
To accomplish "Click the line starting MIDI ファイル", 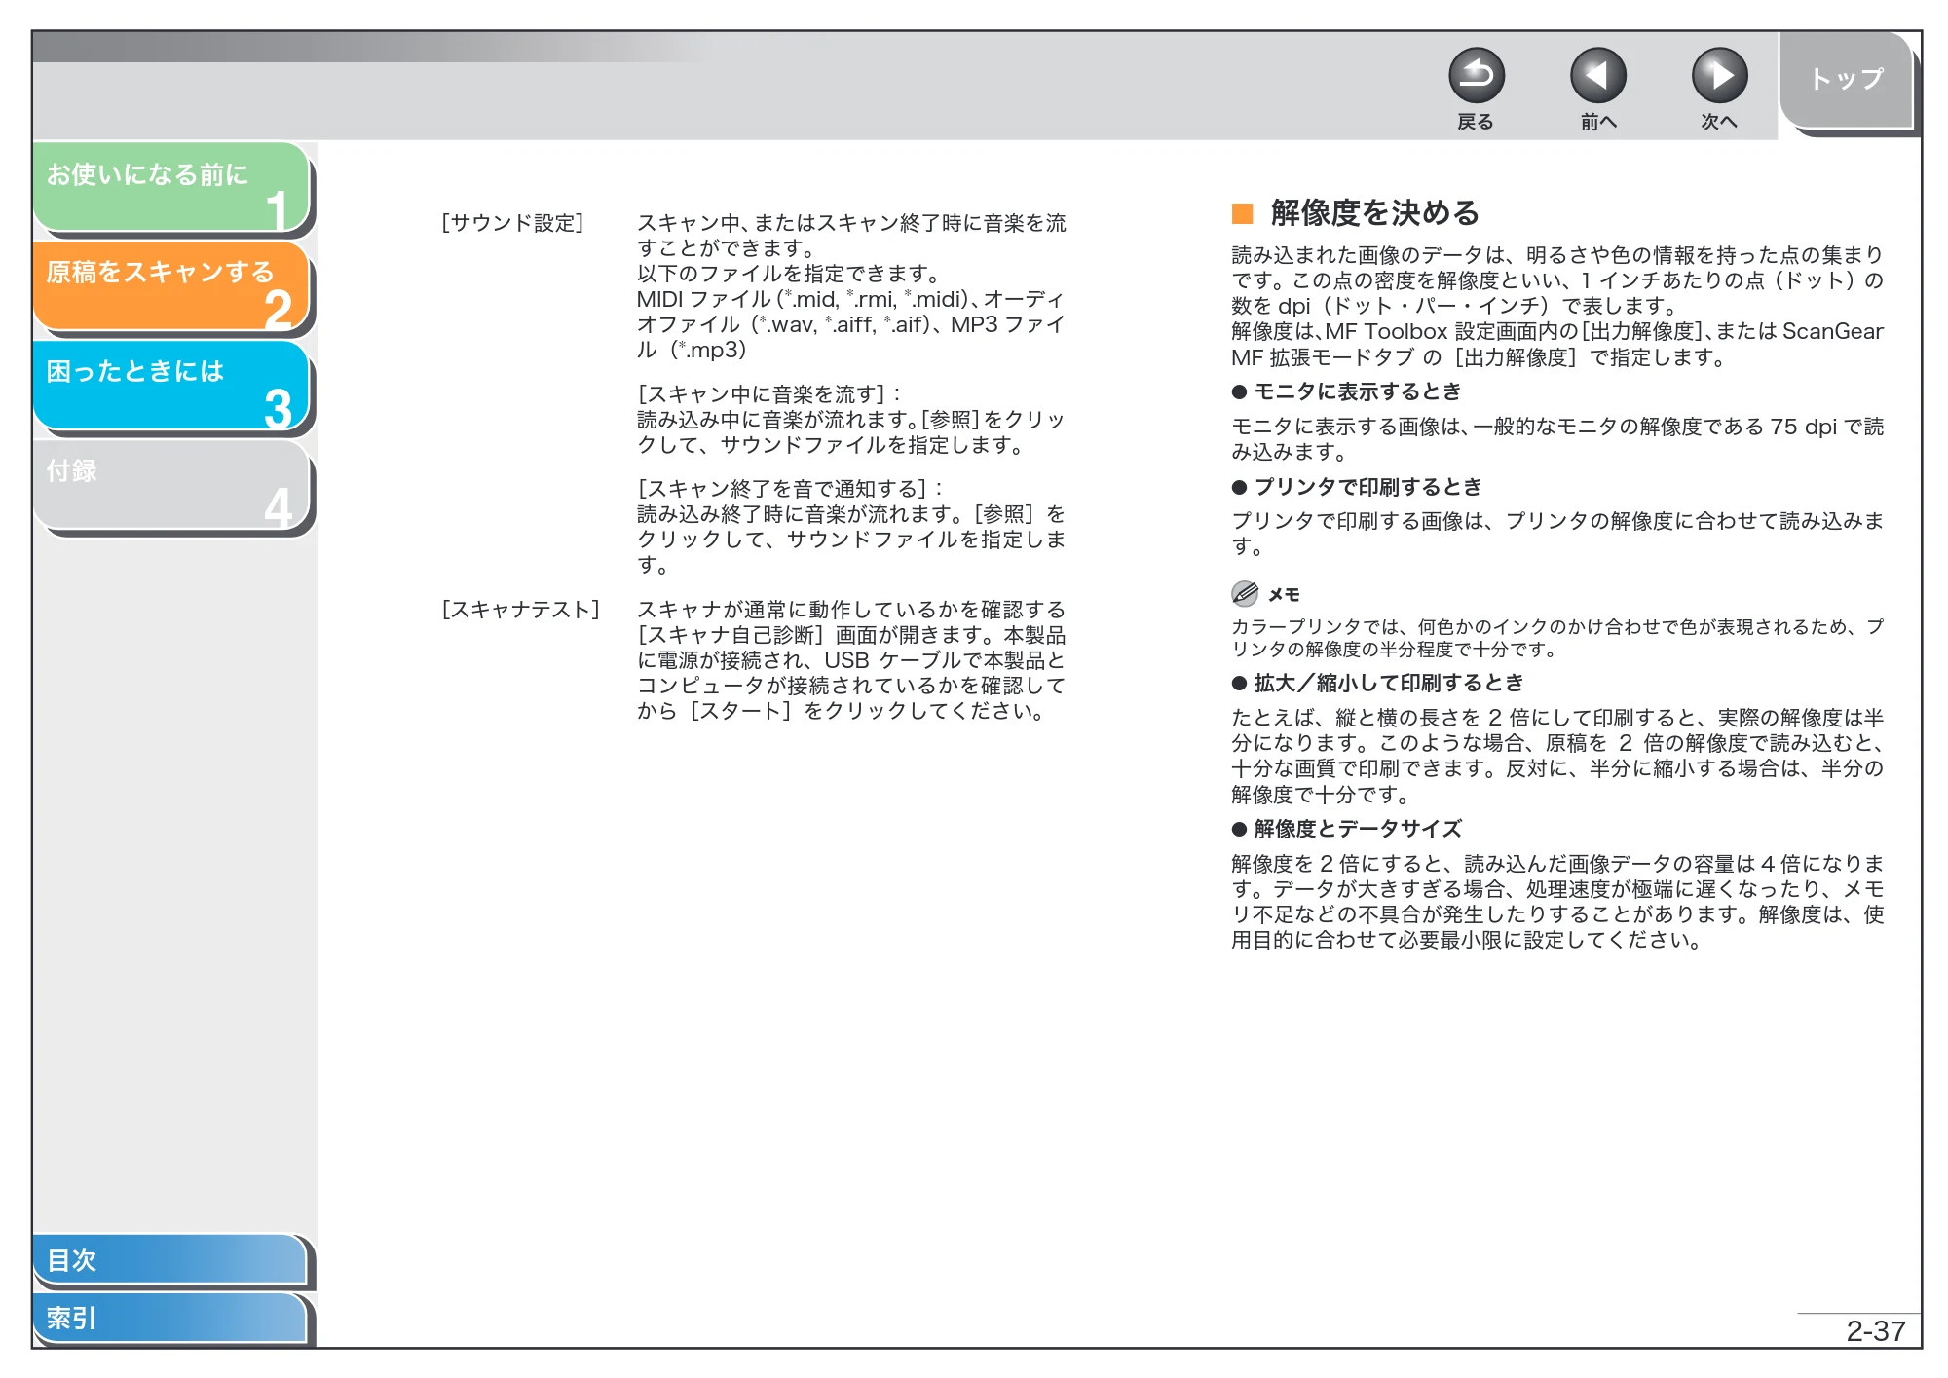I will [850, 299].
